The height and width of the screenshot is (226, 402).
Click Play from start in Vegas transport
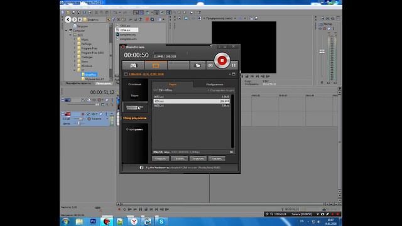130,209
